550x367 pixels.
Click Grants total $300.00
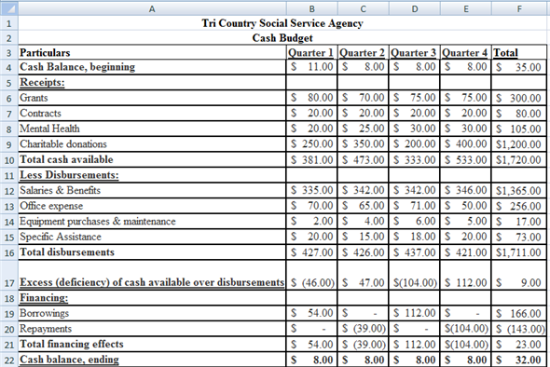519,98
